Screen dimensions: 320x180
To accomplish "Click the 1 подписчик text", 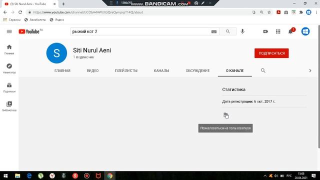I will tap(83, 57).
